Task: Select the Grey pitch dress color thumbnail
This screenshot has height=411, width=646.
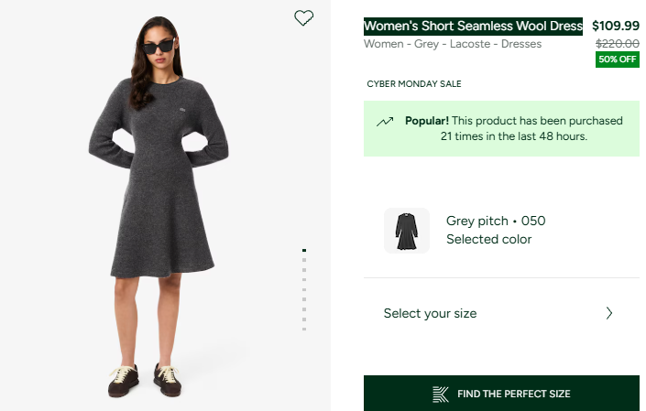Action: tap(407, 231)
